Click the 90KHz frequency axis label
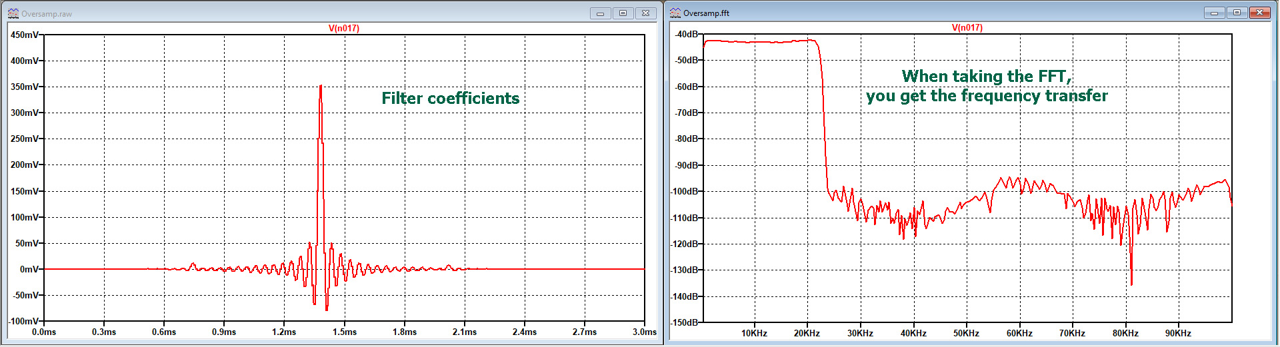The height and width of the screenshot is (347, 1280). tap(1179, 333)
